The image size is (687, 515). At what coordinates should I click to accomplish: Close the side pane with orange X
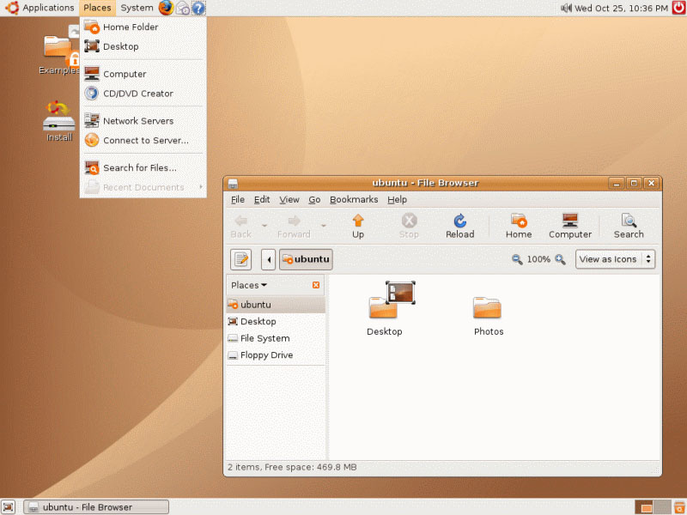coord(316,285)
